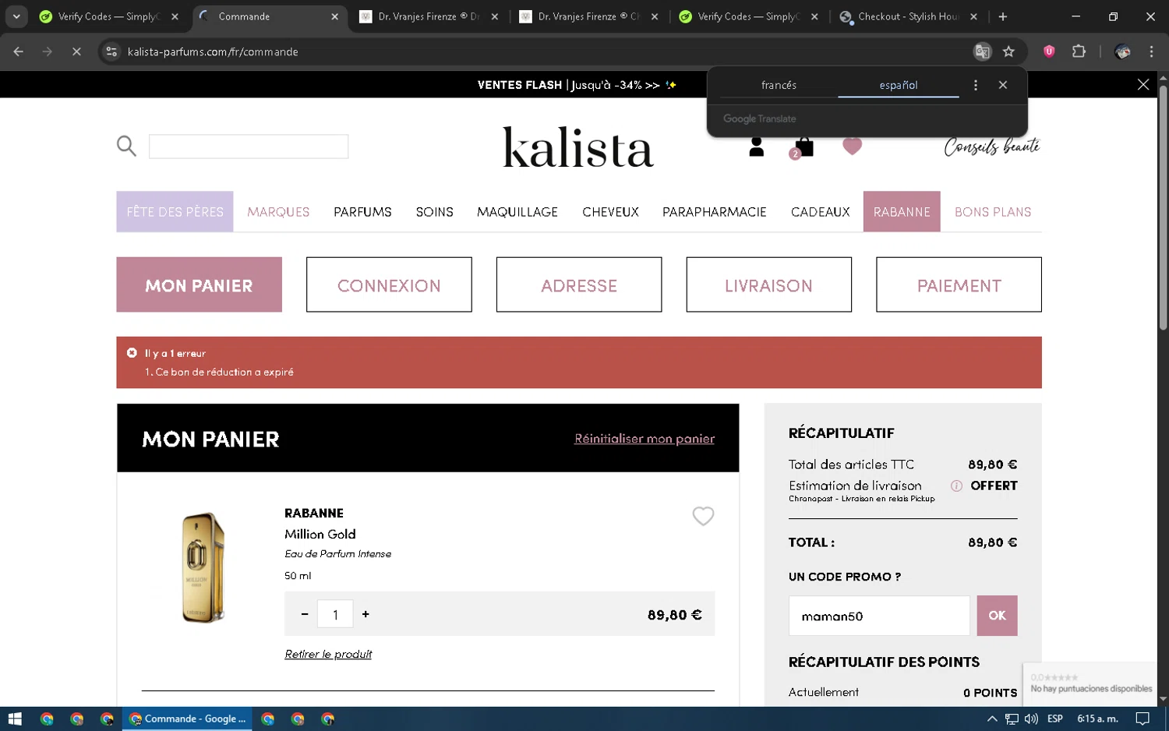Close the flash sales banner

[x=1143, y=84]
